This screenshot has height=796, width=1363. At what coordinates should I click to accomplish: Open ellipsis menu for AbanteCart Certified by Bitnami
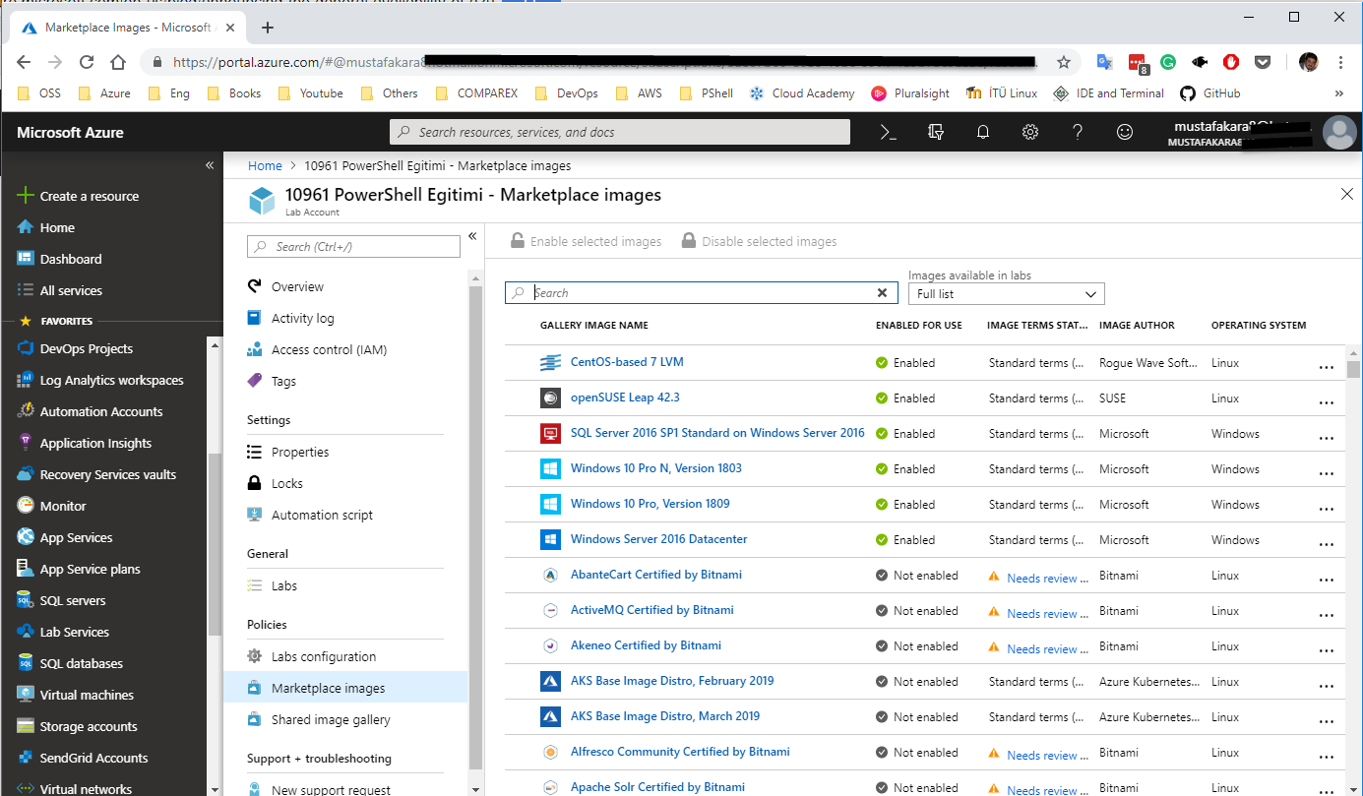coord(1327,579)
